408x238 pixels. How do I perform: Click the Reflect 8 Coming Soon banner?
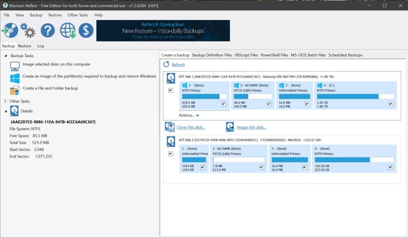(163, 31)
